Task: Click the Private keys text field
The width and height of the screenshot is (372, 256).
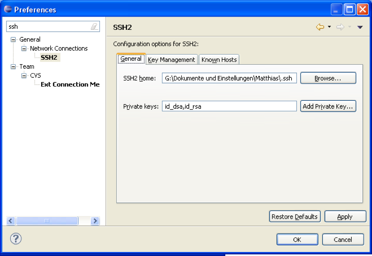Action: [x=229, y=106]
